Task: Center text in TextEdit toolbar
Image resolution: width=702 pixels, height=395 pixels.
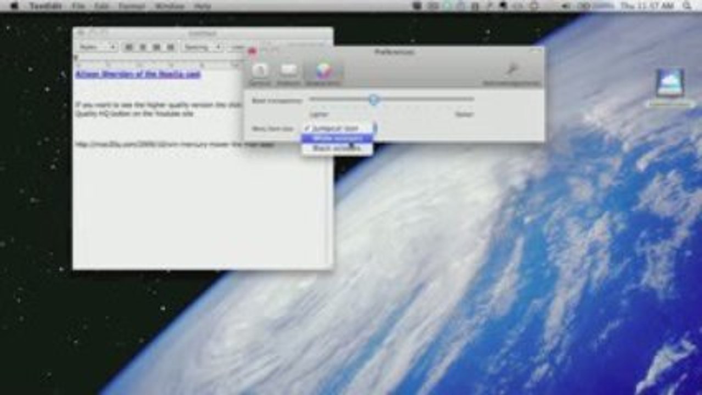Action: (143, 47)
